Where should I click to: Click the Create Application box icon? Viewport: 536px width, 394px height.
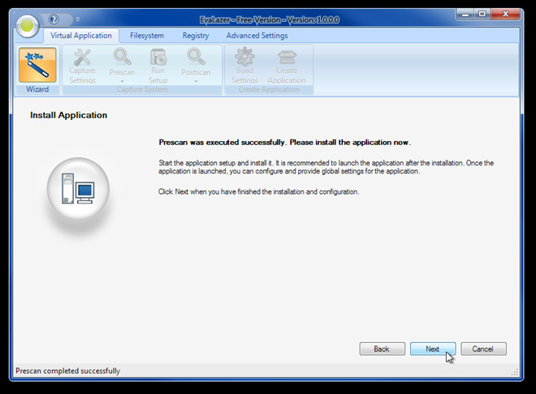[x=287, y=57]
